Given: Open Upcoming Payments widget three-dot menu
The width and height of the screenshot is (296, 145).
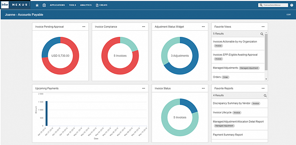Looking at the screenshot, I should tap(144, 88).
